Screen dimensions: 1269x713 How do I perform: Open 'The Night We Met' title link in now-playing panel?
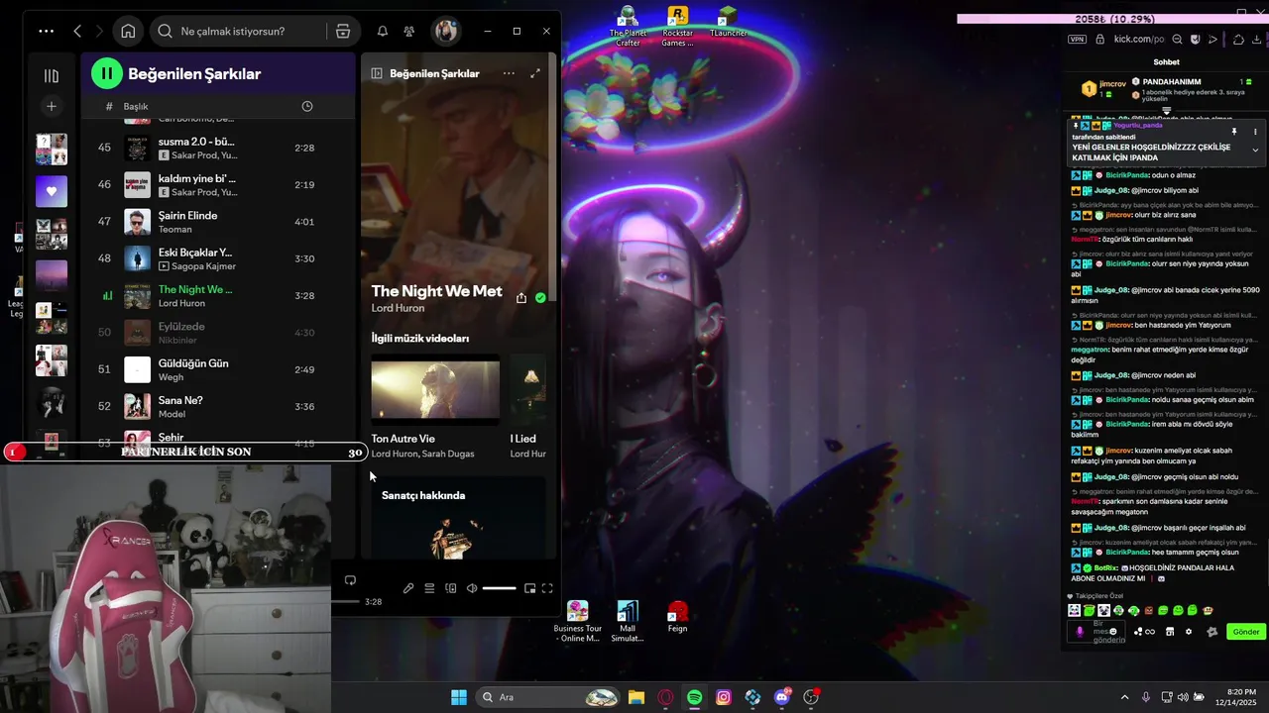click(436, 291)
